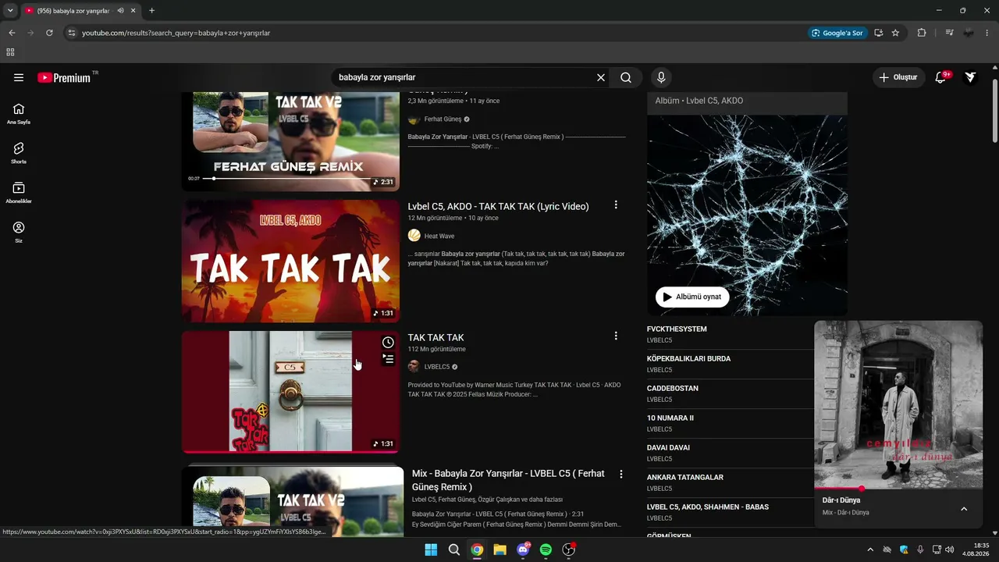
Task: Open the Chrome three-dot menu
Action: [988, 33]
